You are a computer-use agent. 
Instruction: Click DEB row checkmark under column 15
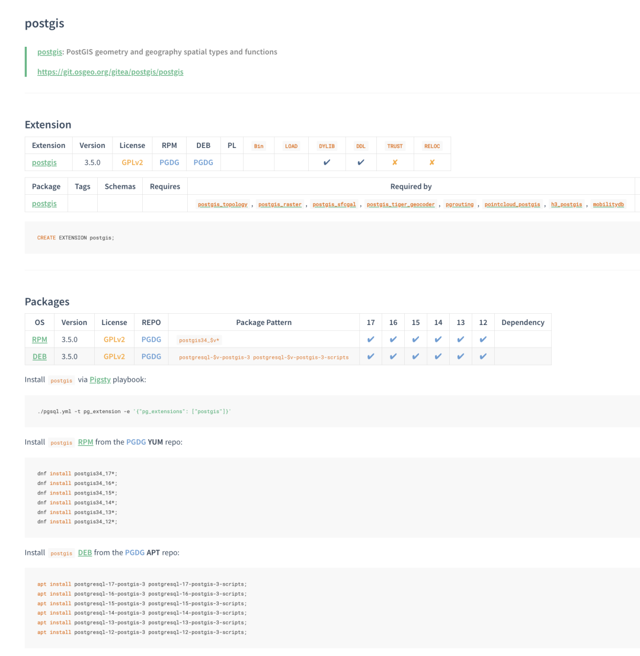(415, 356)
